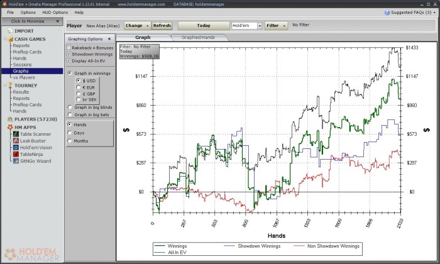Open Leak Buster via its icon
The width and height of the screenshot is (440, 264).
15,141
